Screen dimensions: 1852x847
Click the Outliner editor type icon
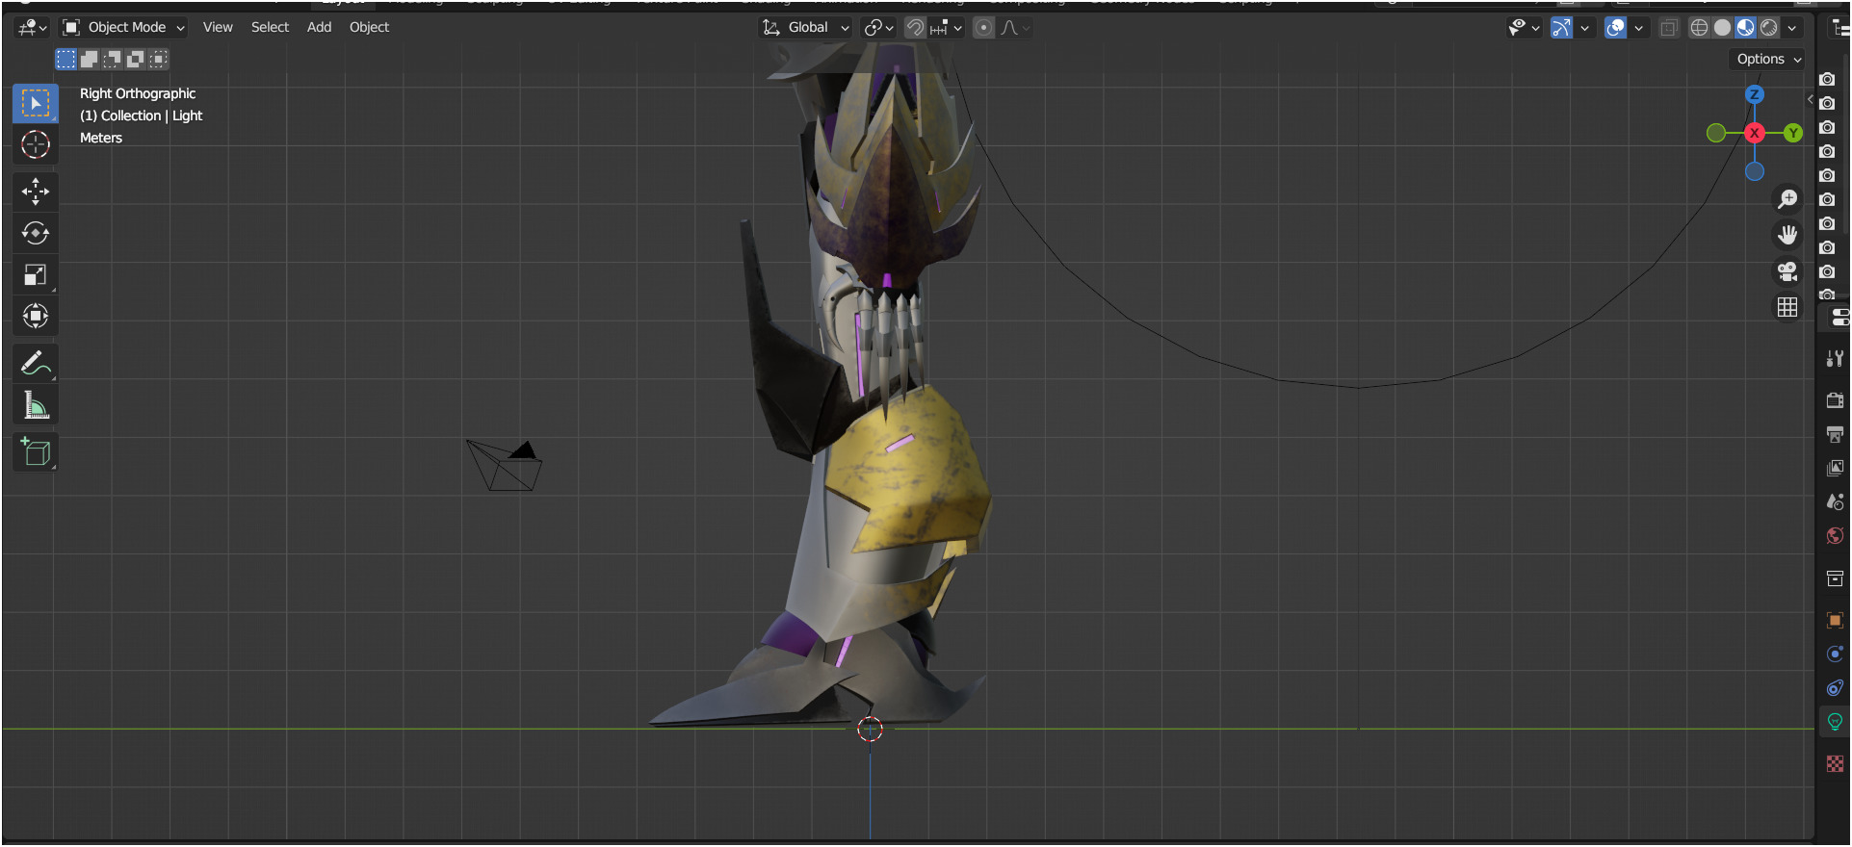(1839, 28)
